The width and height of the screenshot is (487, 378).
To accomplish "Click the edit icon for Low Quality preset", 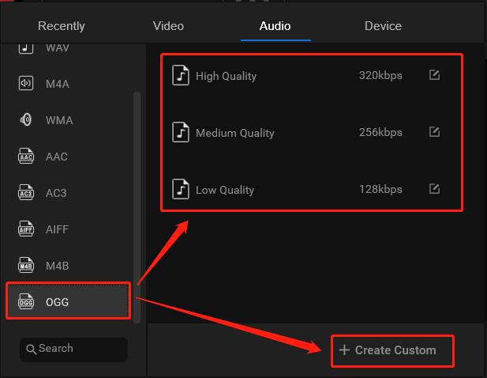I will click(x=434, y=189).
